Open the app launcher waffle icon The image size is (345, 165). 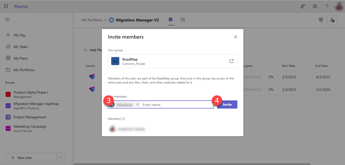(x=6, y=6)
